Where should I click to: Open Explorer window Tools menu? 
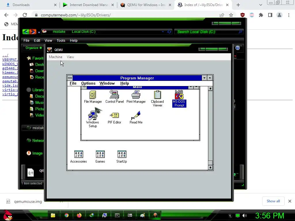(61, 40)
